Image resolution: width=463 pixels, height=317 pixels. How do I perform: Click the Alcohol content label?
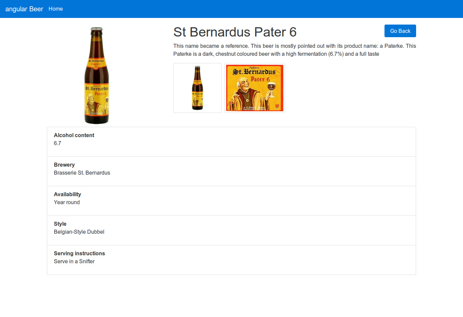(74, 135)
